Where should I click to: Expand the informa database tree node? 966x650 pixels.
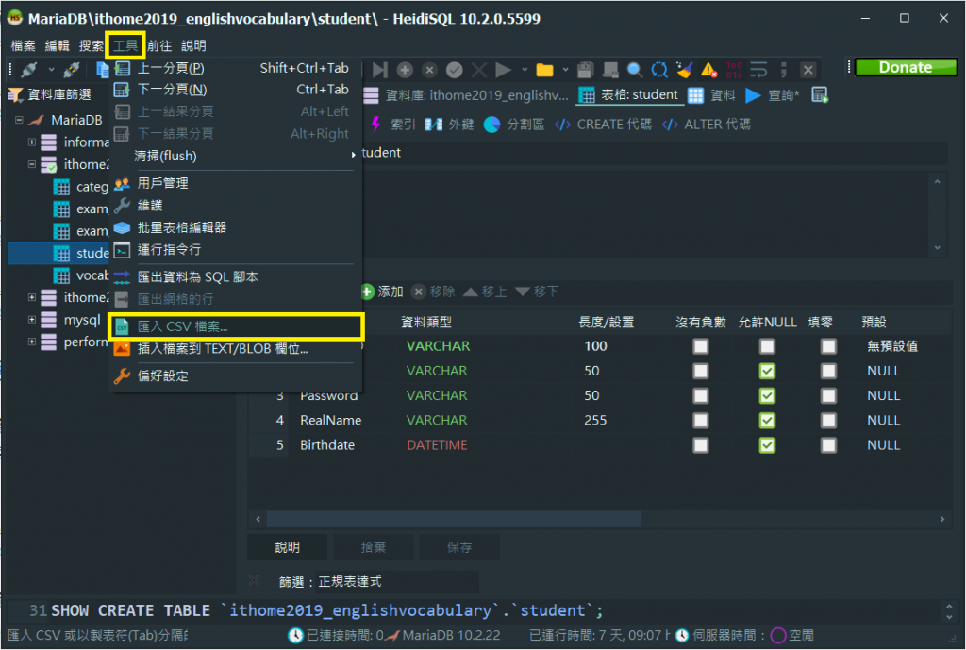point(31,142)
